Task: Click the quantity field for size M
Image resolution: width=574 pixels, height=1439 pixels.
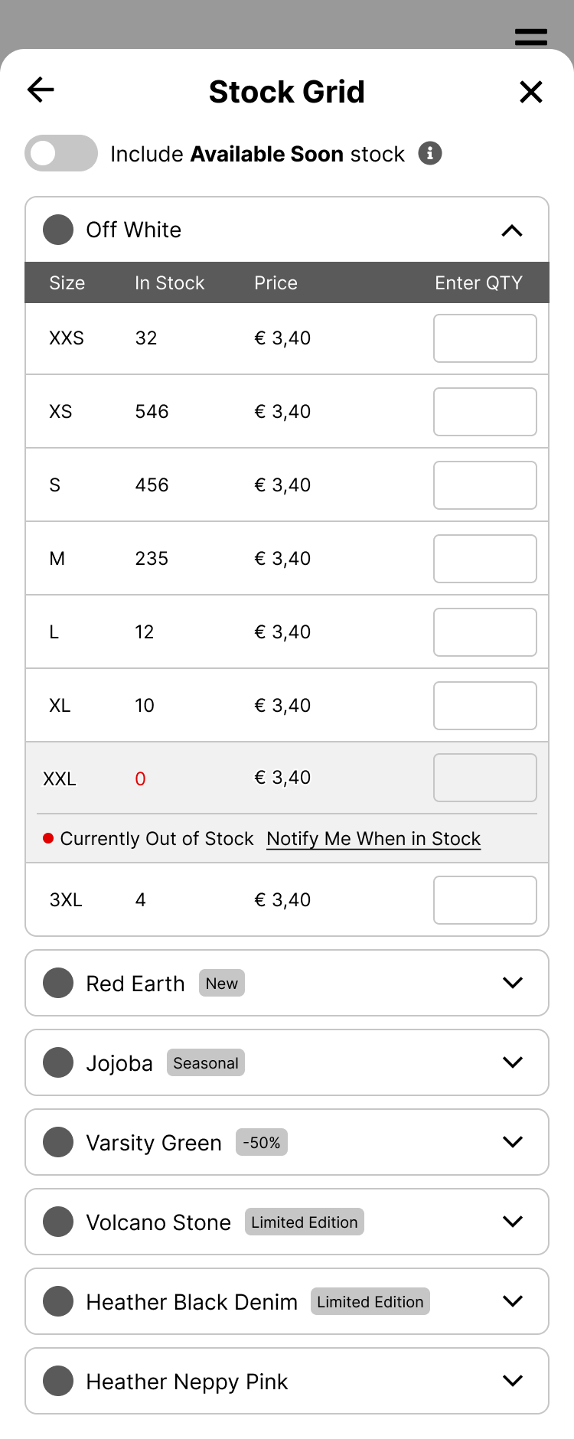Action: 484,559
